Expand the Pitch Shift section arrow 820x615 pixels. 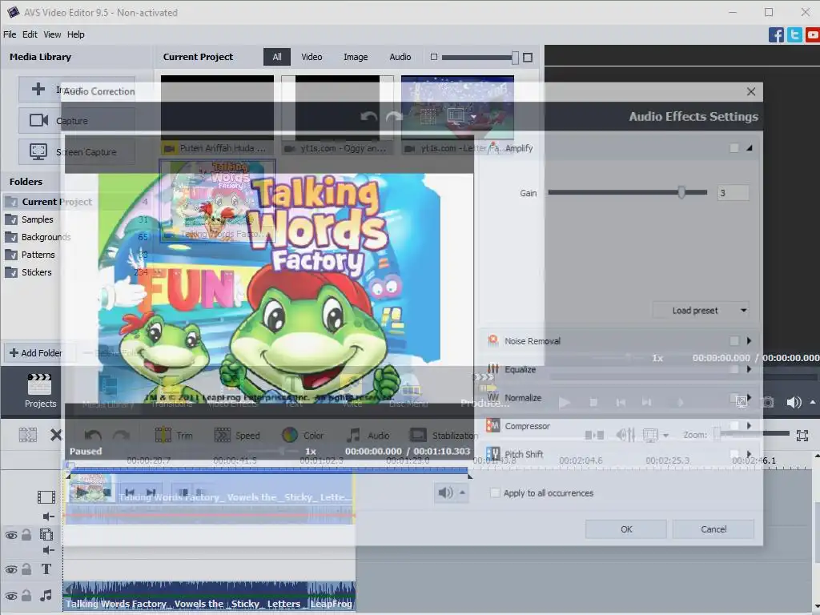pos(749,454)
